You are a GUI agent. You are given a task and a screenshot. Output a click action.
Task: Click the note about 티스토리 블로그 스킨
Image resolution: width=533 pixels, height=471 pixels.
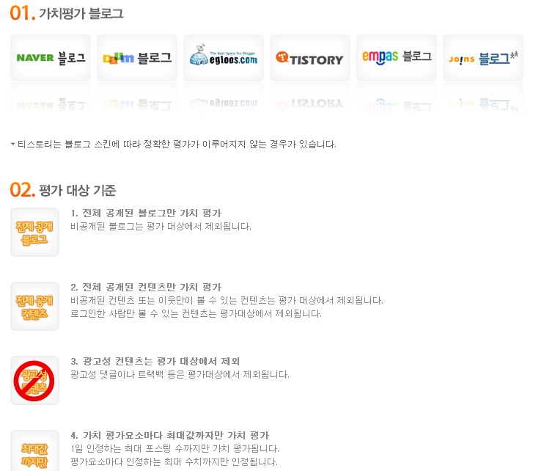(x=173, y=145)
